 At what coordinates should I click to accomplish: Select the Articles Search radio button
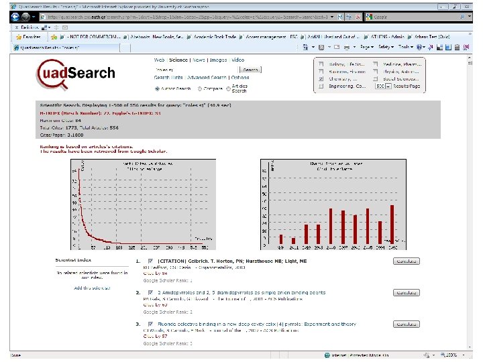[228, 88]
